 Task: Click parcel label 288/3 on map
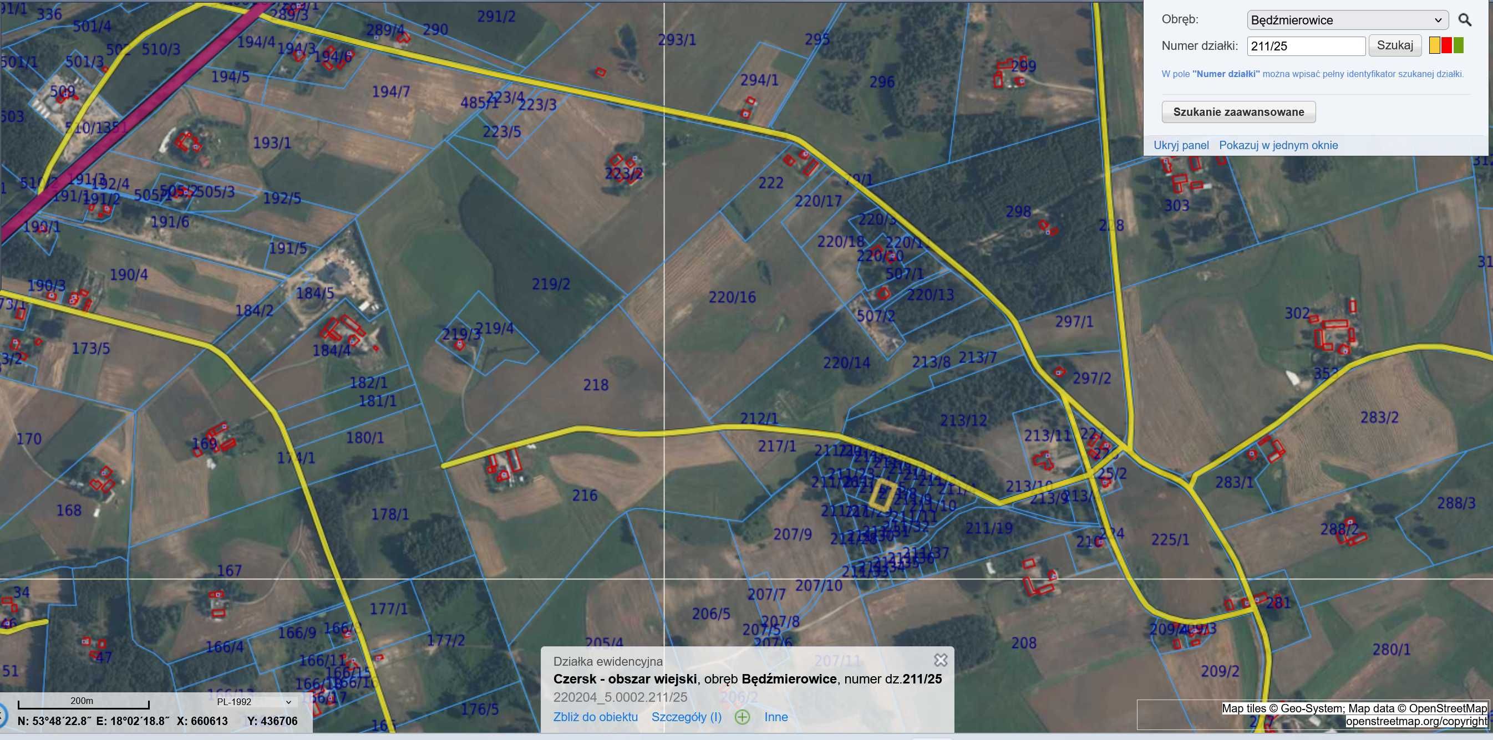[1456, 503]
